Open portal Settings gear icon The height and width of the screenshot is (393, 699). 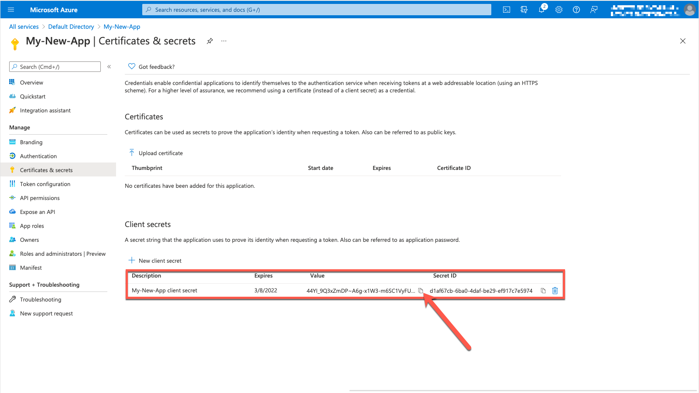pos(559,10)
